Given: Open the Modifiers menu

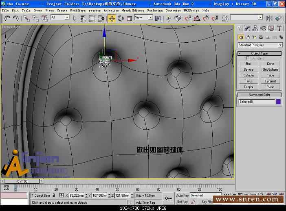Looking at the screenshot, I should tap(78, 11).
